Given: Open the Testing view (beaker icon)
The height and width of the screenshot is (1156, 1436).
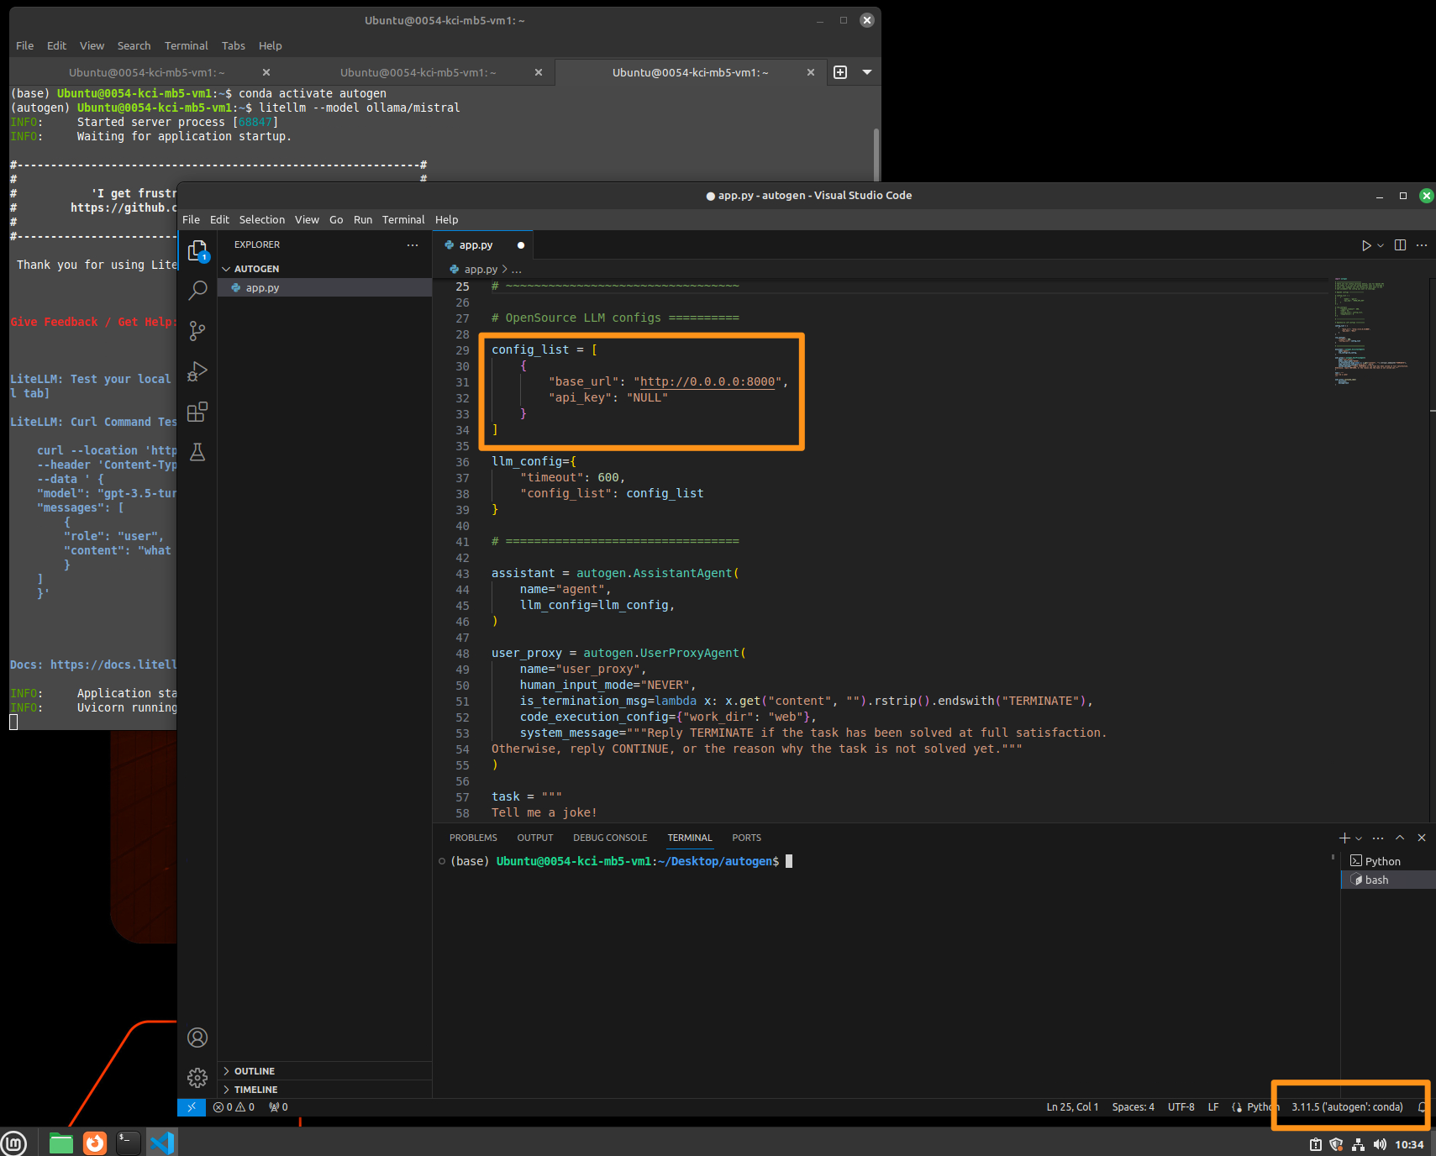Looking at the screenshot, I should point(197,452).
